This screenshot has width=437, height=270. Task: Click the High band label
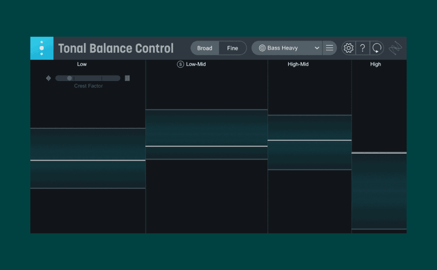376,64
